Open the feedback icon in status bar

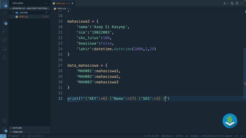[236, 136]
